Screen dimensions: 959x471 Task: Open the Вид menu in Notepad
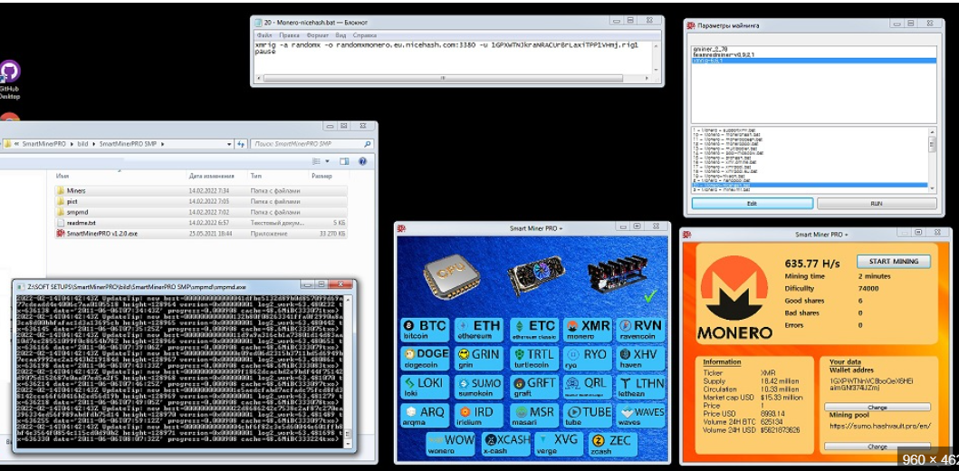click(x=340, y=35)
